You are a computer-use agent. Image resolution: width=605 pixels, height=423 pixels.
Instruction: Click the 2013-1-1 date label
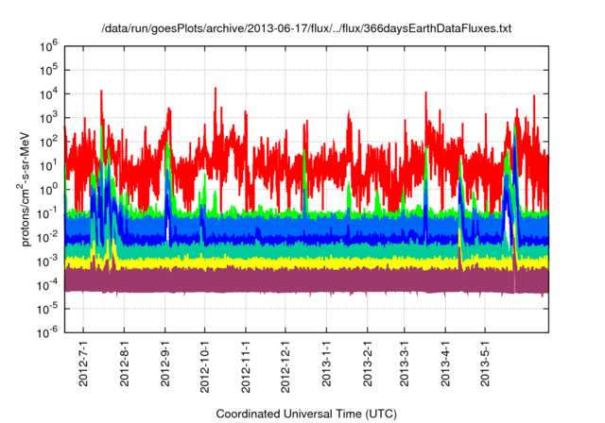[326, 364]
